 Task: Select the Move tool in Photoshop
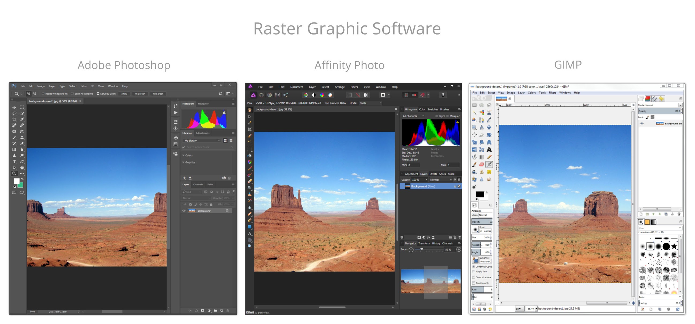tap(14, 107)
